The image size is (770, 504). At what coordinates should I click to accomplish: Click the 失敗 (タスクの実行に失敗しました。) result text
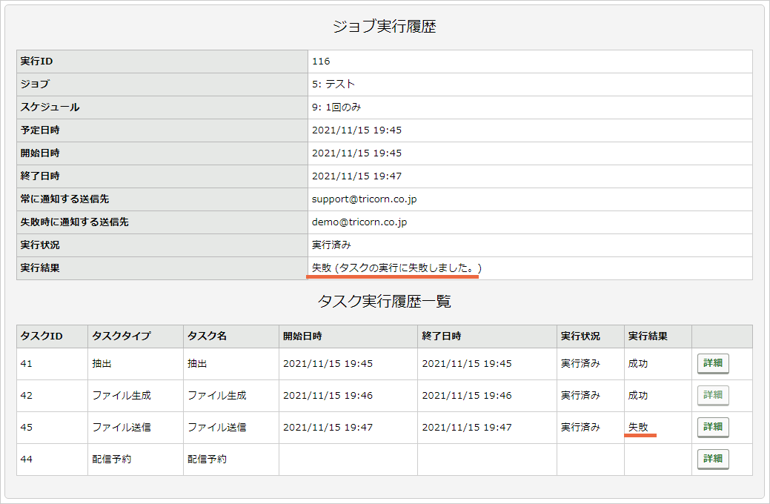click(x=396, y=268)
